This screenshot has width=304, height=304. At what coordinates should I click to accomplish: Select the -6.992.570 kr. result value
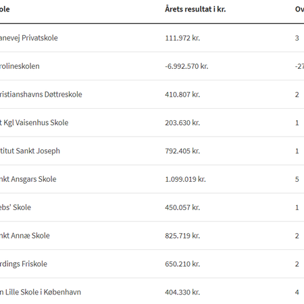click(186, 66)
